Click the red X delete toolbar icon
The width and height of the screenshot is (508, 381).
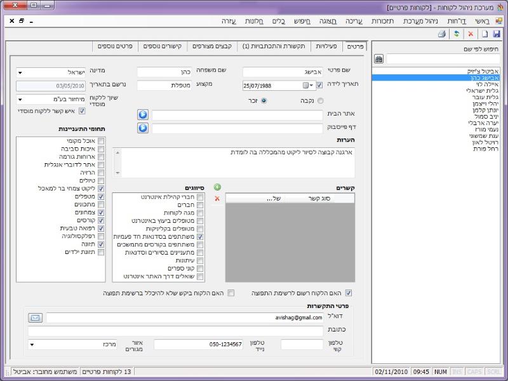471,34
